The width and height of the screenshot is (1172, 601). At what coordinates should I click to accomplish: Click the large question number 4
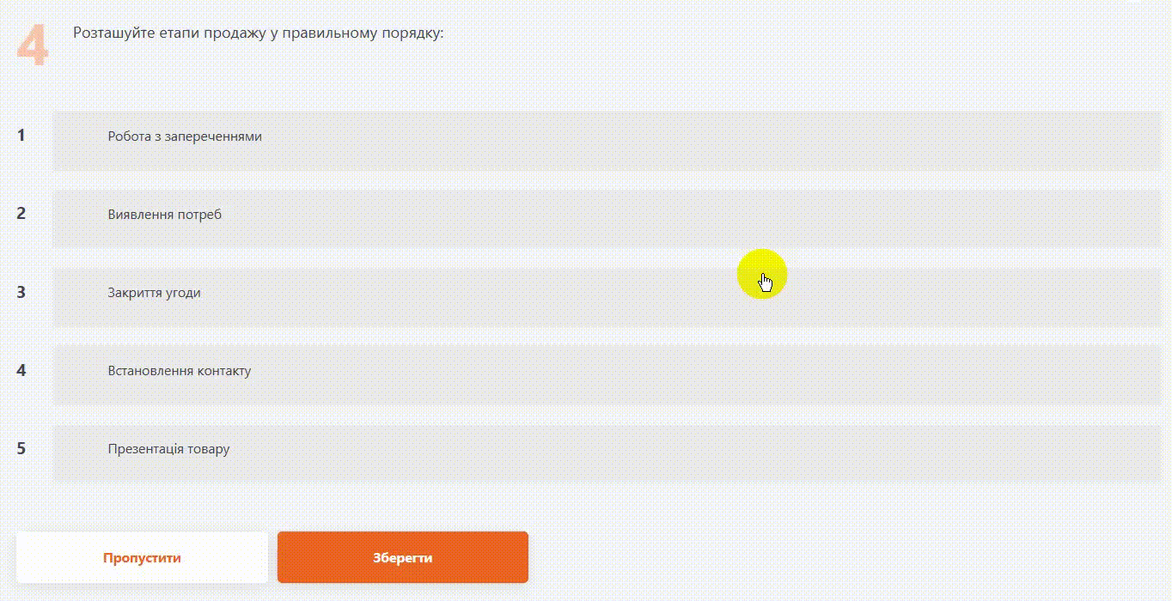tap(33, 47)
